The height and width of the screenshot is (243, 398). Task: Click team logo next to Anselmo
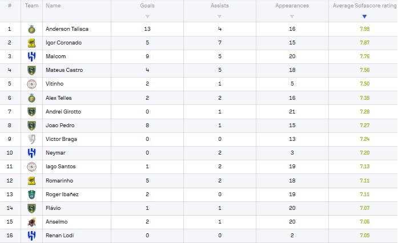pos(31,222)
